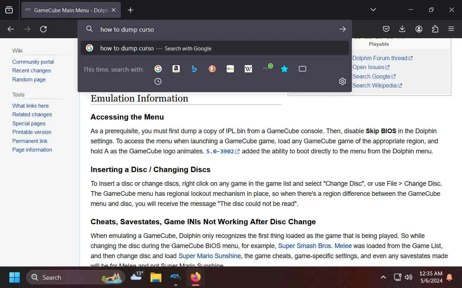This screenshot has height=288, width=462.
Task: Open Recent changes link
Action: pyautogui.click(x=31, y=71)
